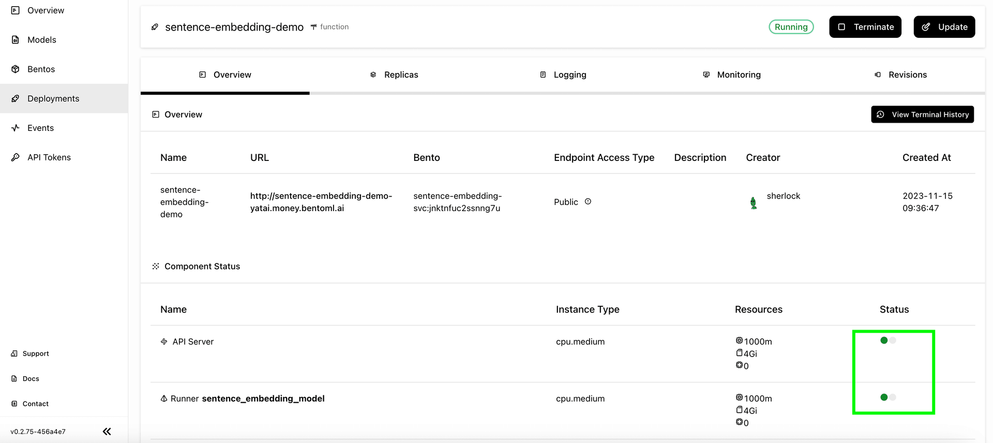993x443 pixels.
Task: Navigate to API Tokens
Action: (49, 157)
